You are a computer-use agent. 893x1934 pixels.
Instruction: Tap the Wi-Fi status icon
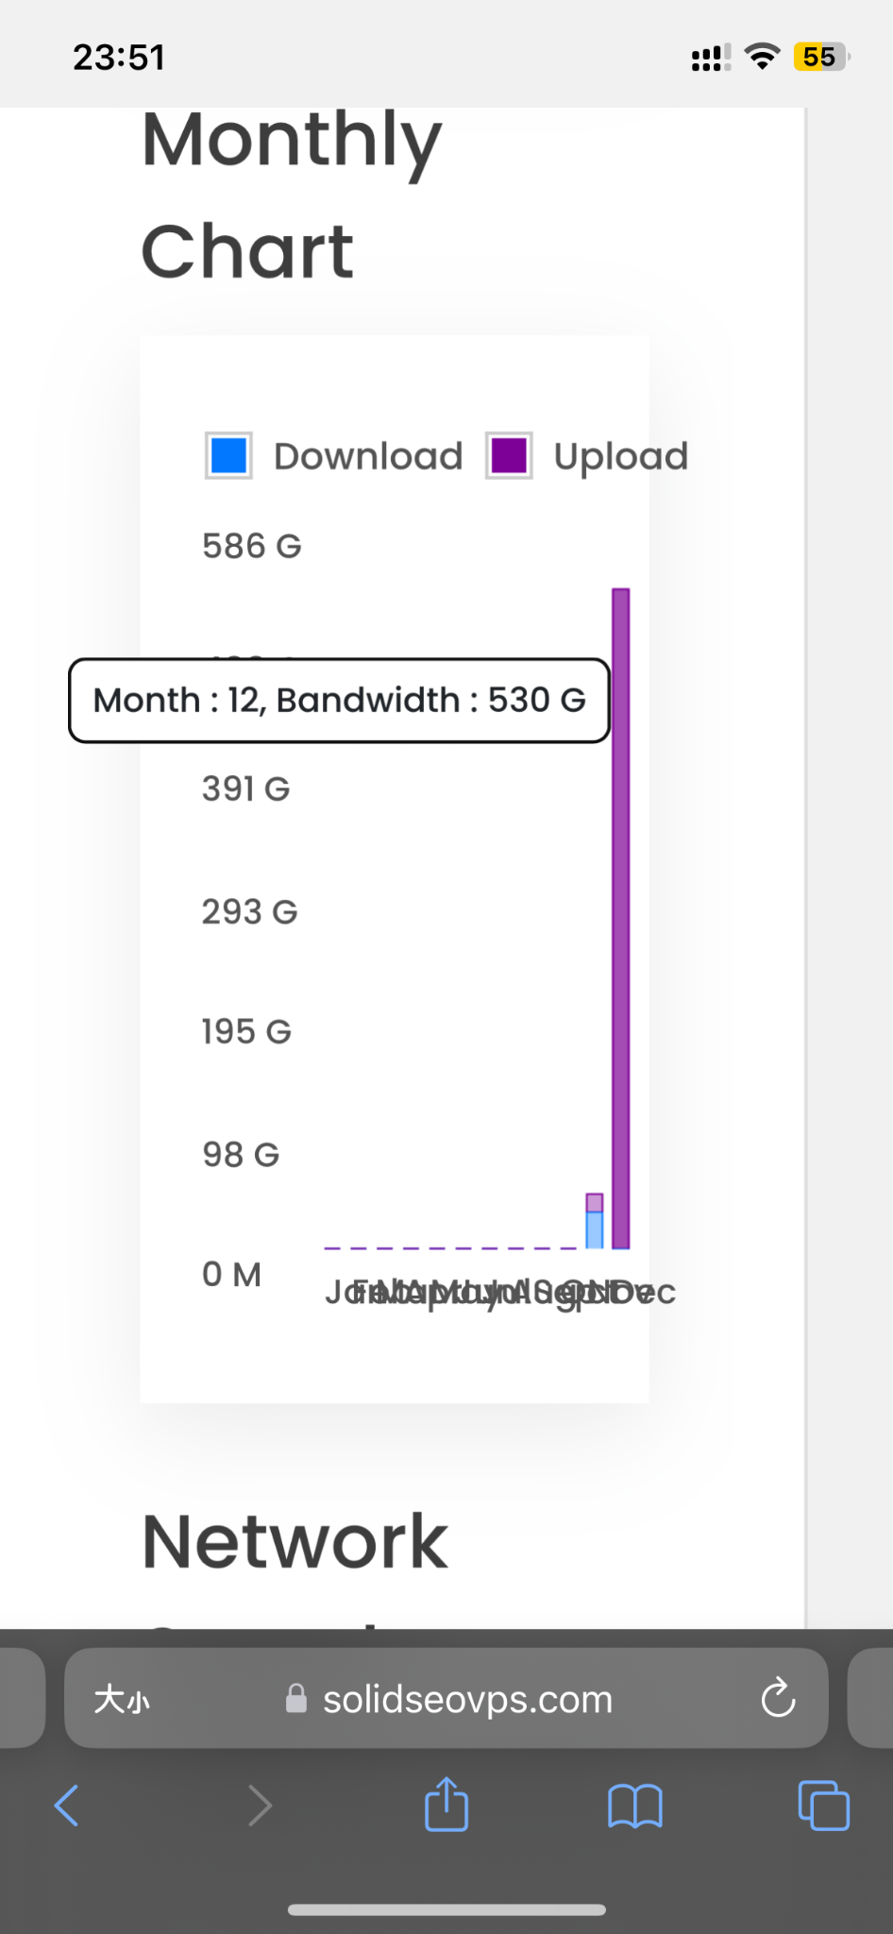[762, 57]
